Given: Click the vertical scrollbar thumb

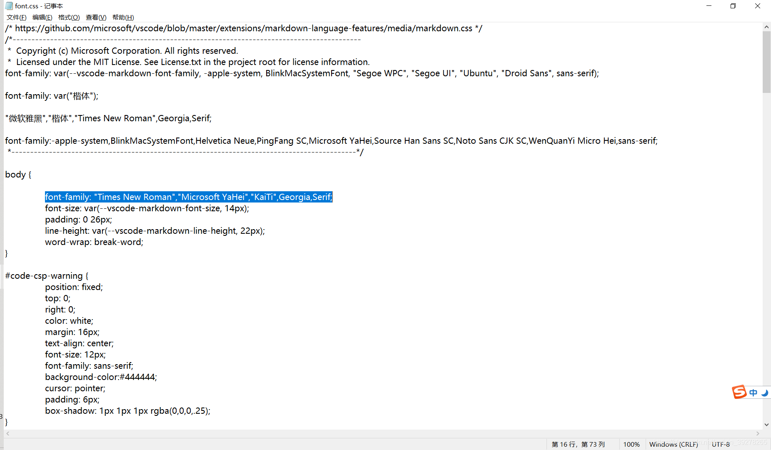Looking at the screenshot, I should point(766,62).
